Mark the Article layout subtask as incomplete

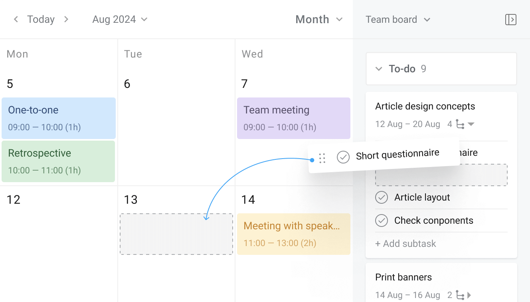(382, 197)
